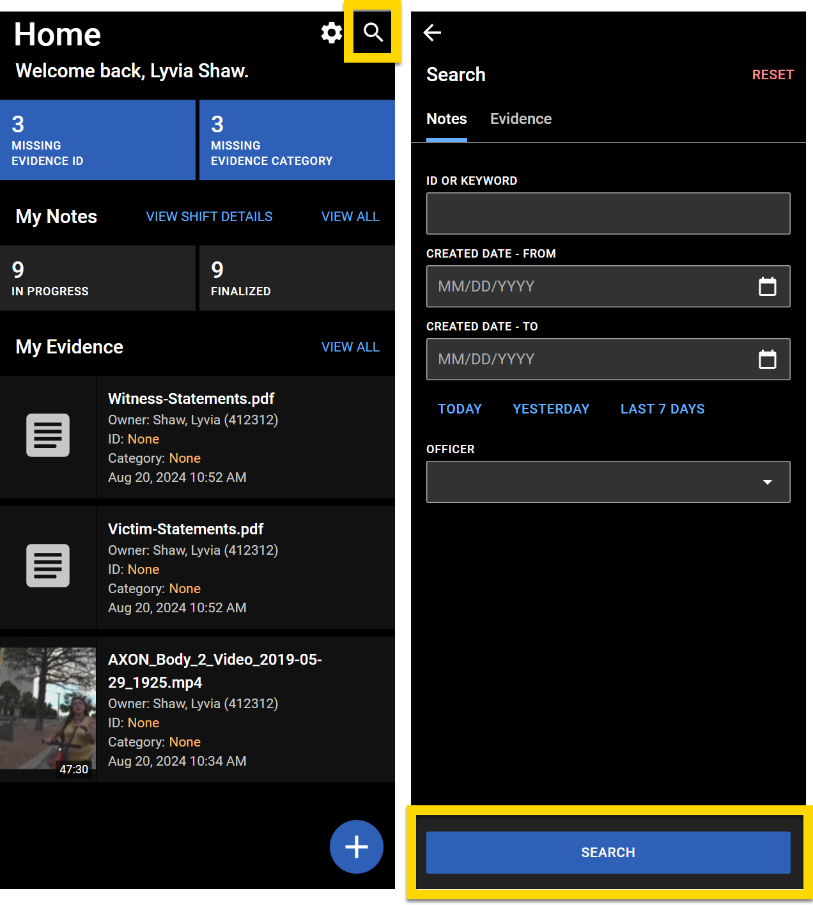Open the Missing Evidence Category tile
813x905 pixels.
click(297, 140)
